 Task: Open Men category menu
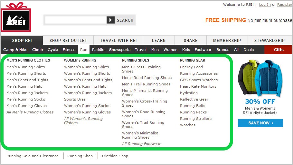point(155,50)
